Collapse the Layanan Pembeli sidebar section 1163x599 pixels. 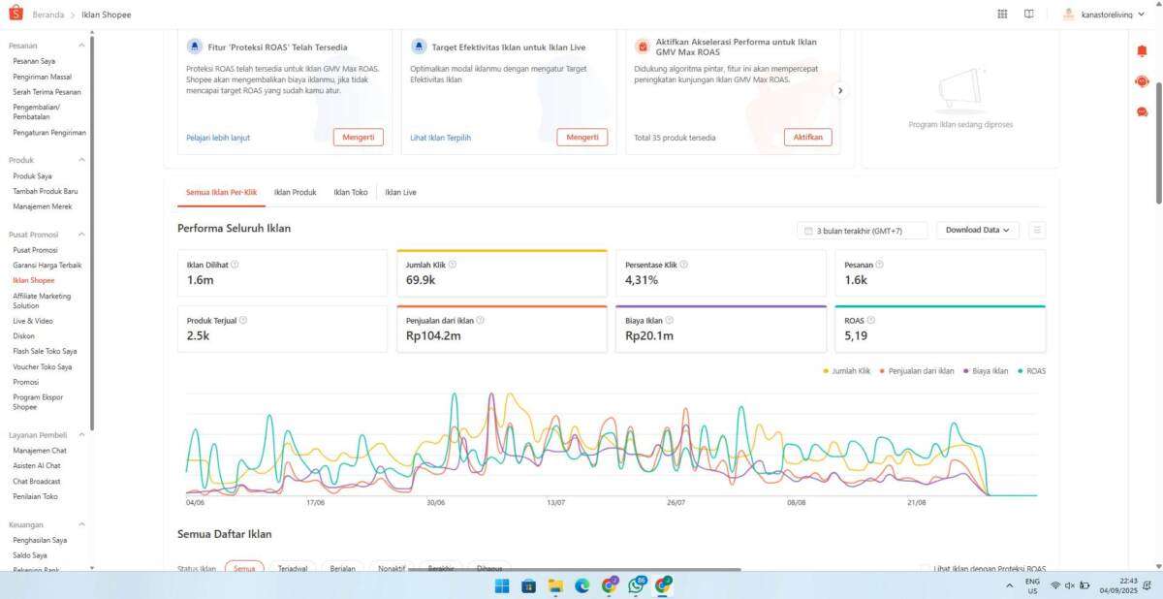pos(81,435)
